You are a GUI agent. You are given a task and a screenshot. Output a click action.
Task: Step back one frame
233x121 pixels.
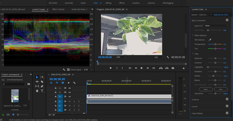click(136, 68)
